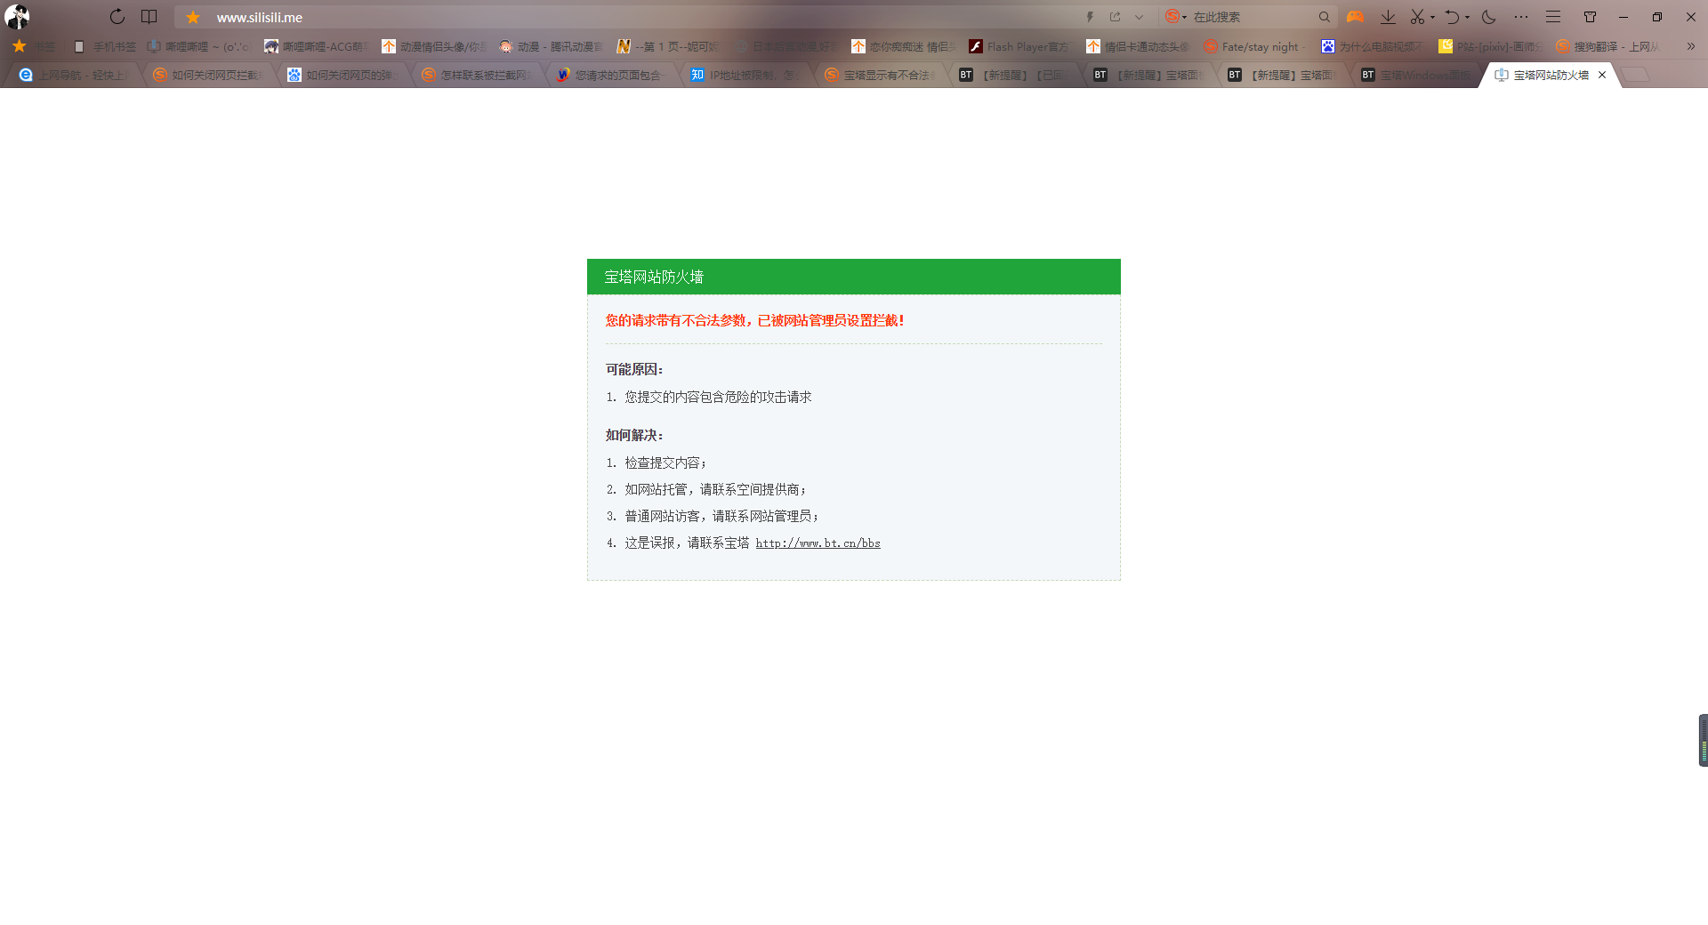Click the 如何解决 heading
Screen dimensions: 1708x925
pyautogui.click(x=634, y=435)
